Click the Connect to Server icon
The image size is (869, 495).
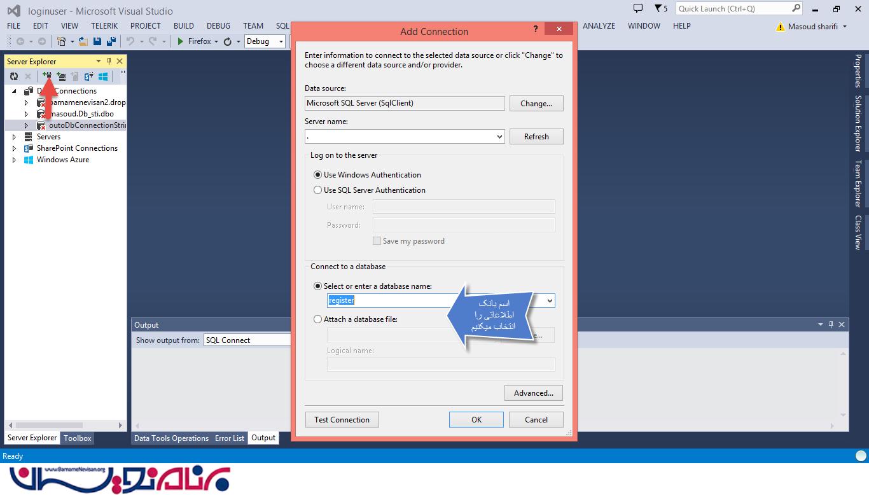[x=61, y=76]
